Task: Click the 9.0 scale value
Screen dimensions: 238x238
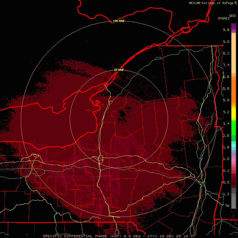Action: point(226,42)
